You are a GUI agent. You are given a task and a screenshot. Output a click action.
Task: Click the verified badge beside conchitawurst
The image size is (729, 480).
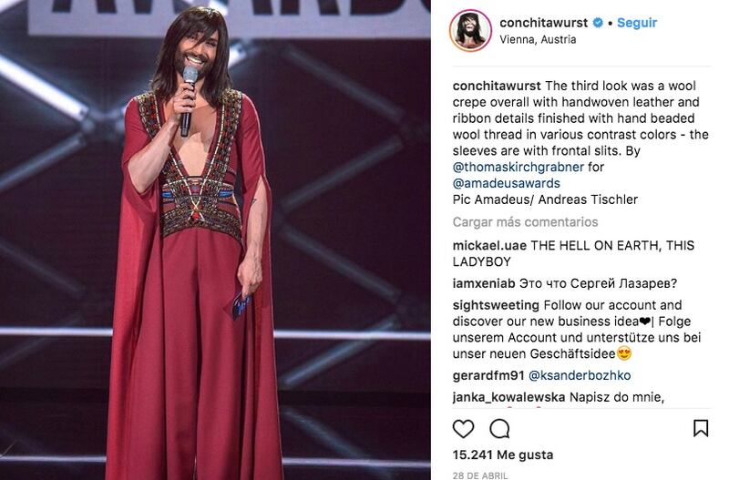pyautogui.click(x=598, y=22)
